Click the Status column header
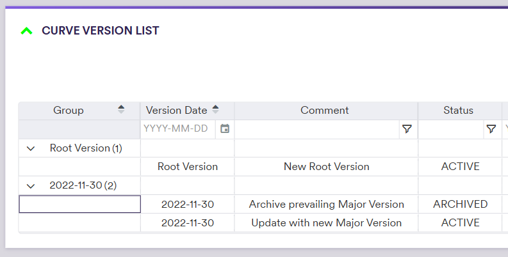Viewport: 508px width, 257px height. pyautogui.click(x=458, y=110)
